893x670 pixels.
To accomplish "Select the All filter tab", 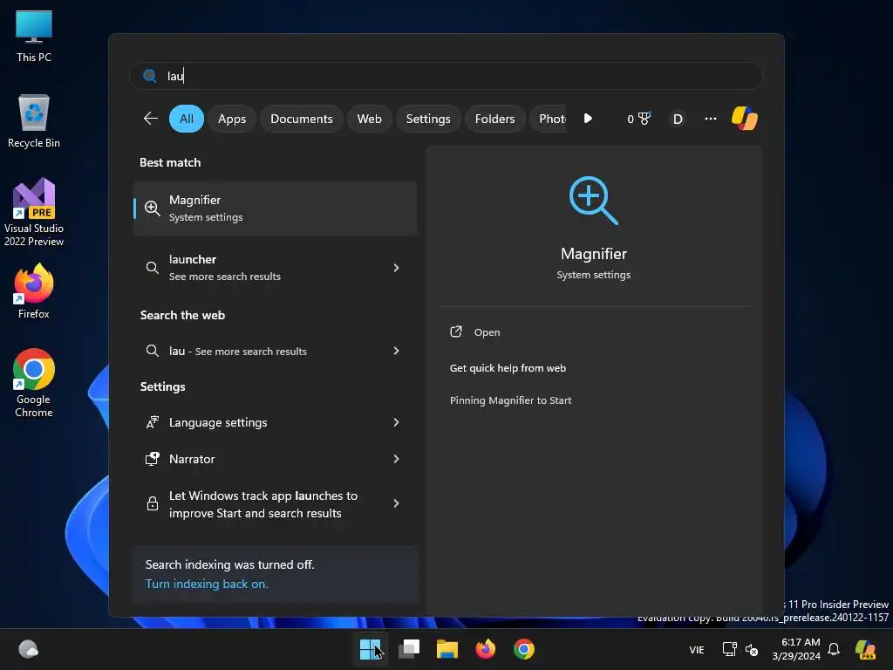I will click(x=187, y=119).
